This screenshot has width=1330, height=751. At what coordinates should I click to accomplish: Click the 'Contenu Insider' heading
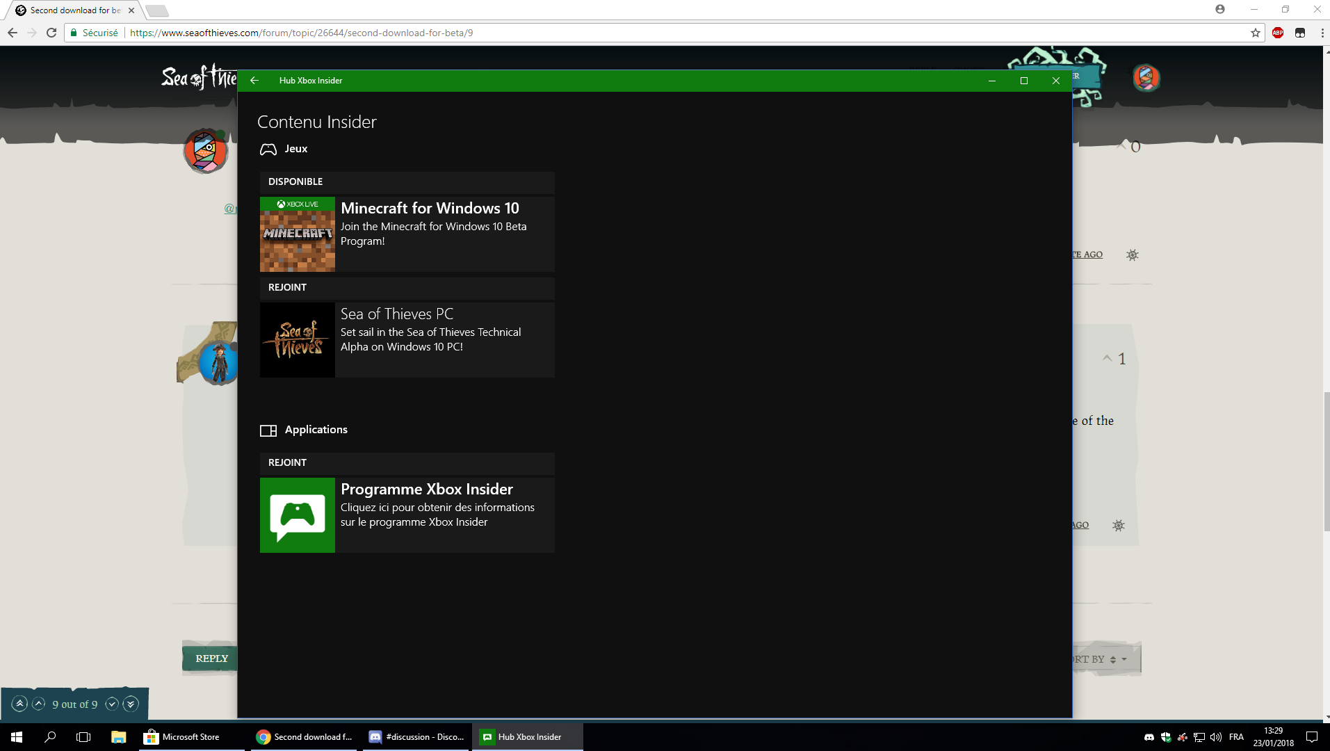tap(317, 122)
